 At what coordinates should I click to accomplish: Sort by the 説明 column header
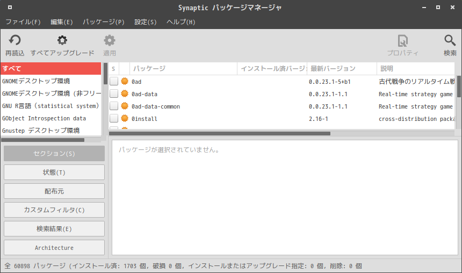[416, 69]
